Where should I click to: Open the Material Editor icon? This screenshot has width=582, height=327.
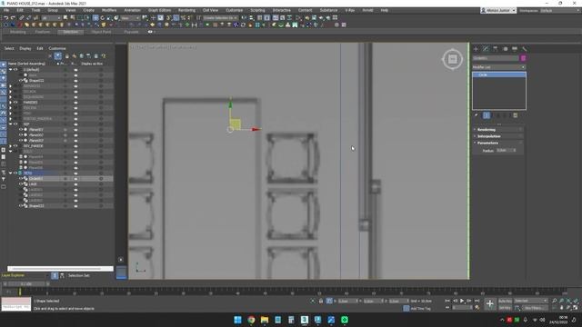pos(299,18)
